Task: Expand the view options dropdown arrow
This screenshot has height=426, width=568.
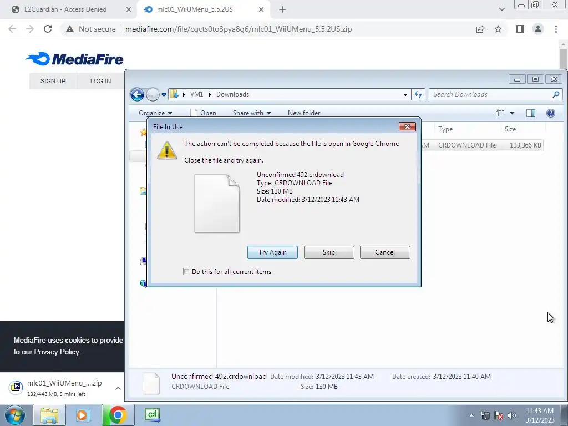Action: coord(512,113)
